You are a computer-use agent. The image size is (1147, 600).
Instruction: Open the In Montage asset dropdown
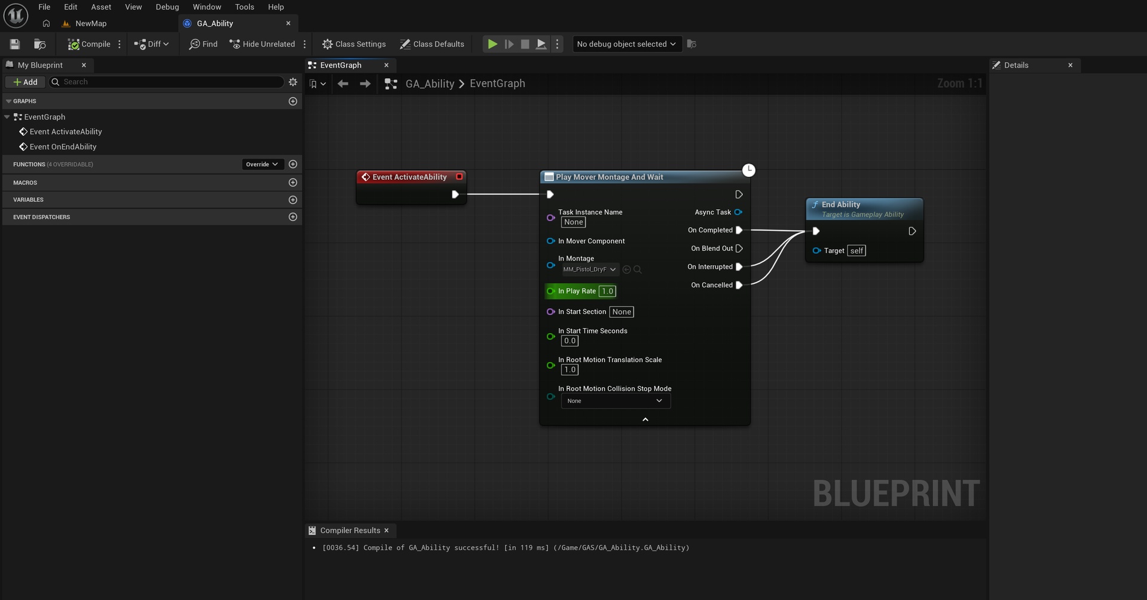pos(589,270)
